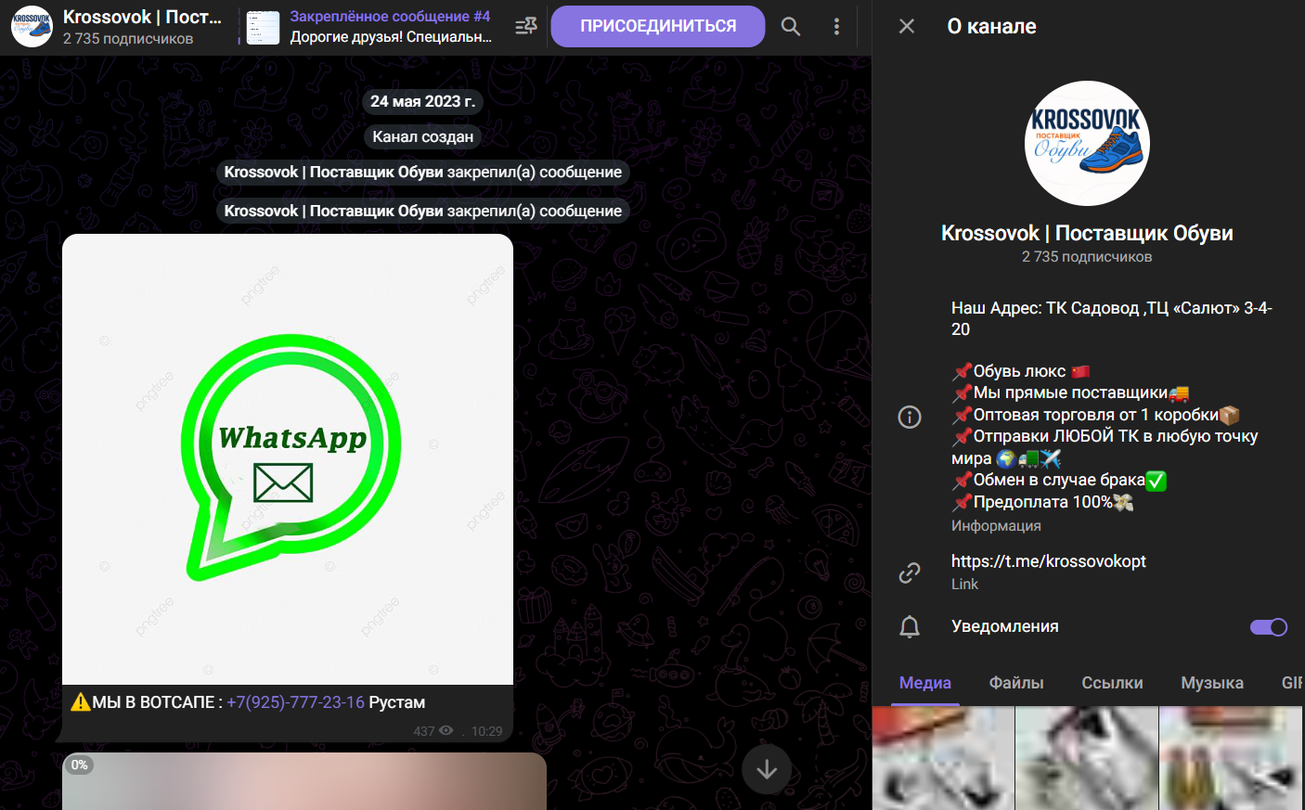The height and width of the screenshot is (810, 1305).
Task: Toggle the Уведомления notifications switch
Action: (x=1268, y=627)
